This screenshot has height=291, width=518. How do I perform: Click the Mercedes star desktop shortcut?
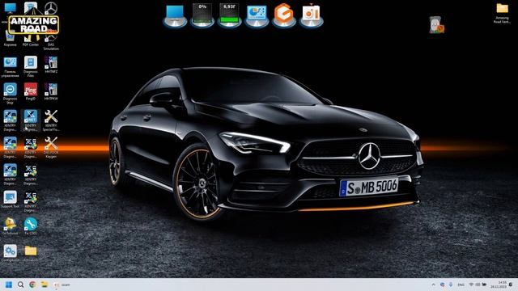click(x=51, y=9)
